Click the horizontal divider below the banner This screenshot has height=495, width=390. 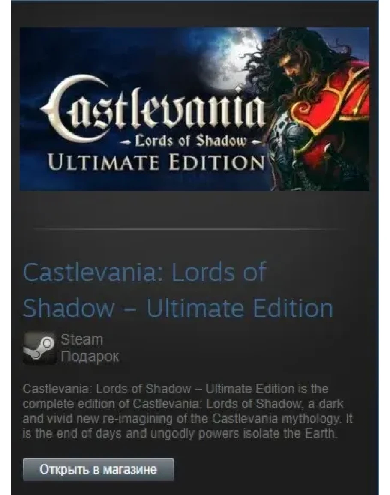pyautogui.click(x=189, y=228)
